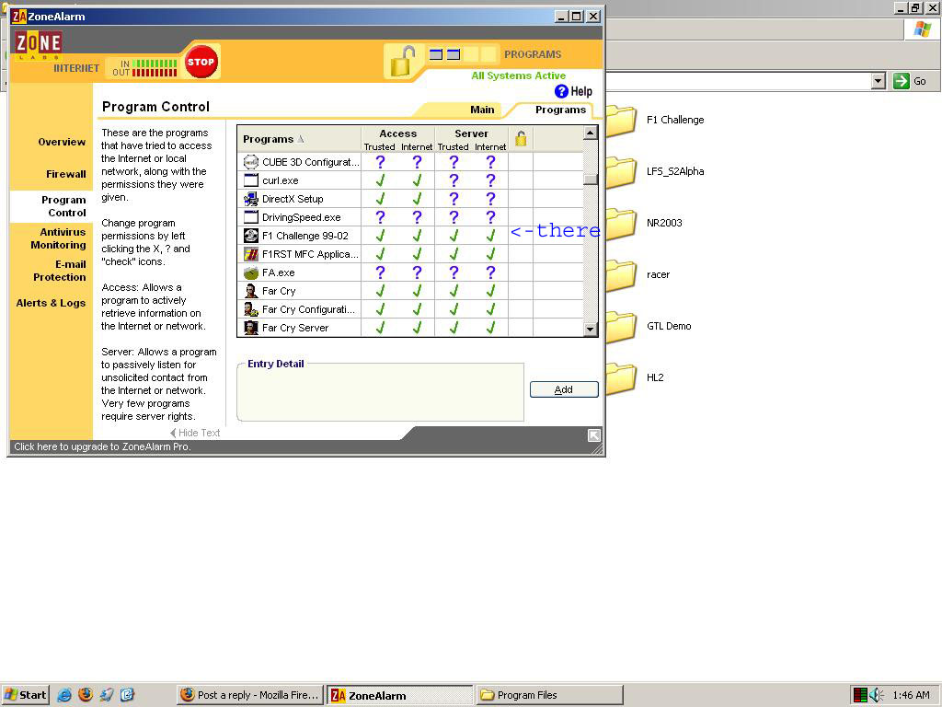Click the Internet Lock padlock icon
This screenshot has height=707, width=942.
click(x=401, y=63)
